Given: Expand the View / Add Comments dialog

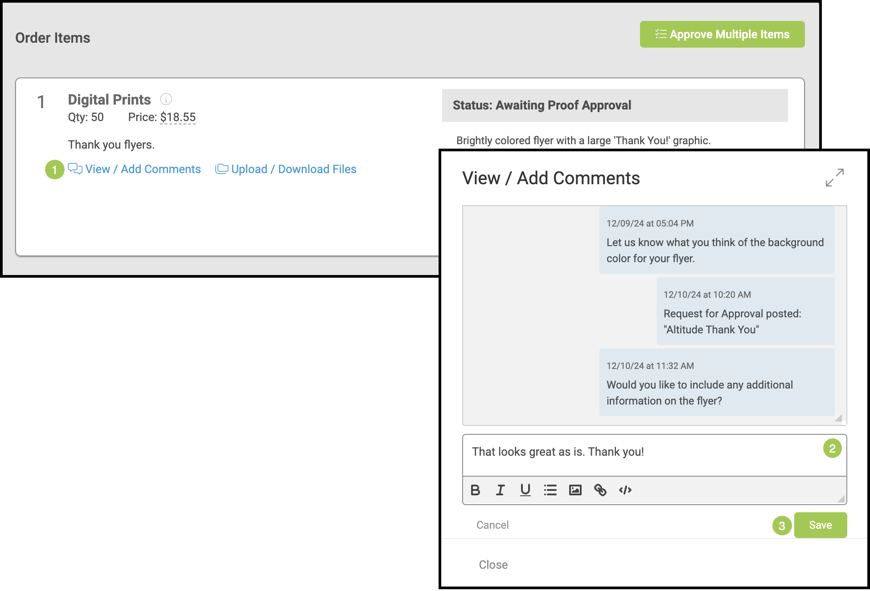Looking at the screenshot, I should click(834, 178).
